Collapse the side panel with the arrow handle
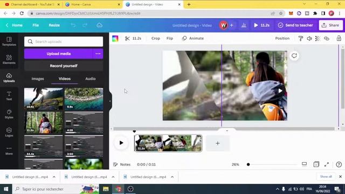Viewport: 345px width, 194px height. click(110, 101)
